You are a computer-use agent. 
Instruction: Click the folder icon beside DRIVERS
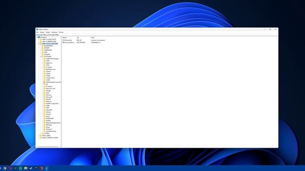point(42,48)
